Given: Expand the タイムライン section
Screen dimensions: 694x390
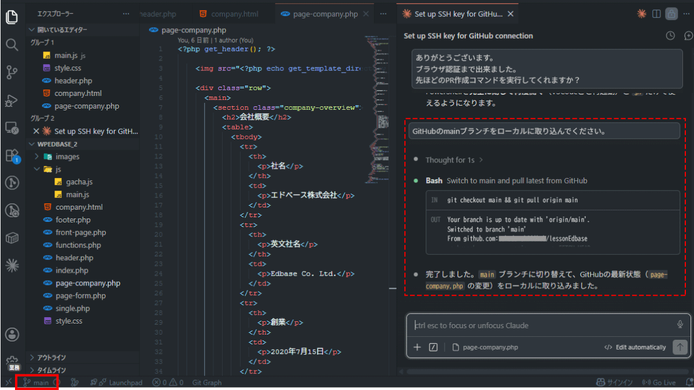Looking at the screenshot, I should [83, 370].
